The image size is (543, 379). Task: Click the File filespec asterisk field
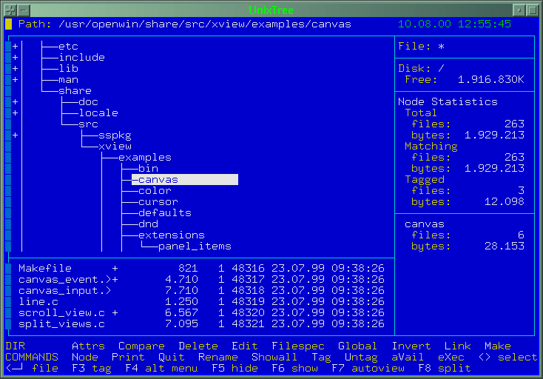441,46
